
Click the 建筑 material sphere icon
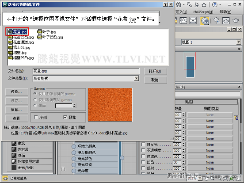click(x=14, y=143)
